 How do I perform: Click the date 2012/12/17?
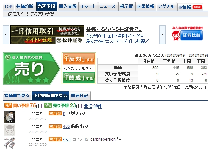pyautogui.click(x=38, y=119)
